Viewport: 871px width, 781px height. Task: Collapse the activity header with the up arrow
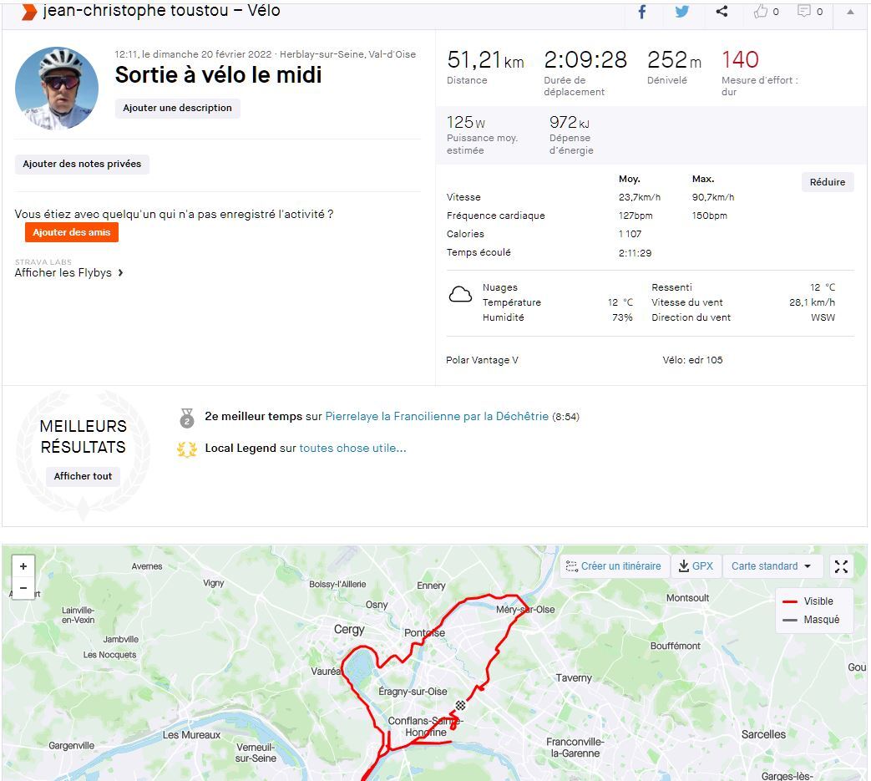click(850, 12)
